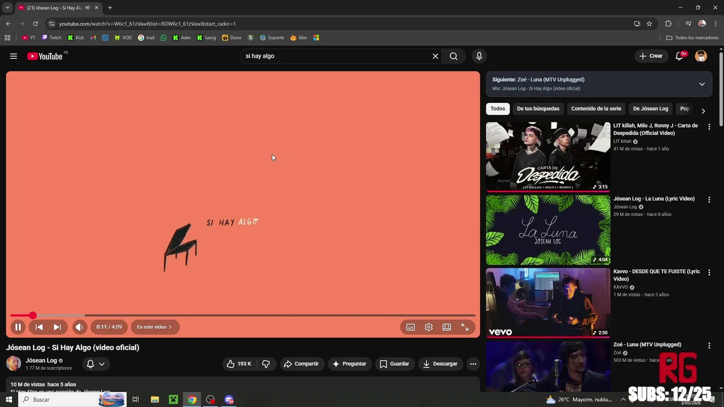
Task: Open the VOD bookmark
Action: pos(123,38)
